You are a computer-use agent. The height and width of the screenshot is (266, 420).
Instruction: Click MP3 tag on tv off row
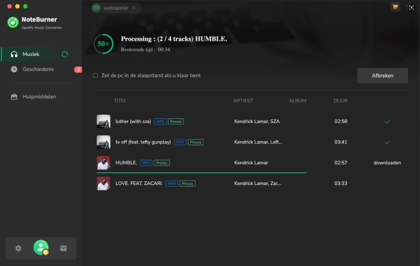click(180, 142)
